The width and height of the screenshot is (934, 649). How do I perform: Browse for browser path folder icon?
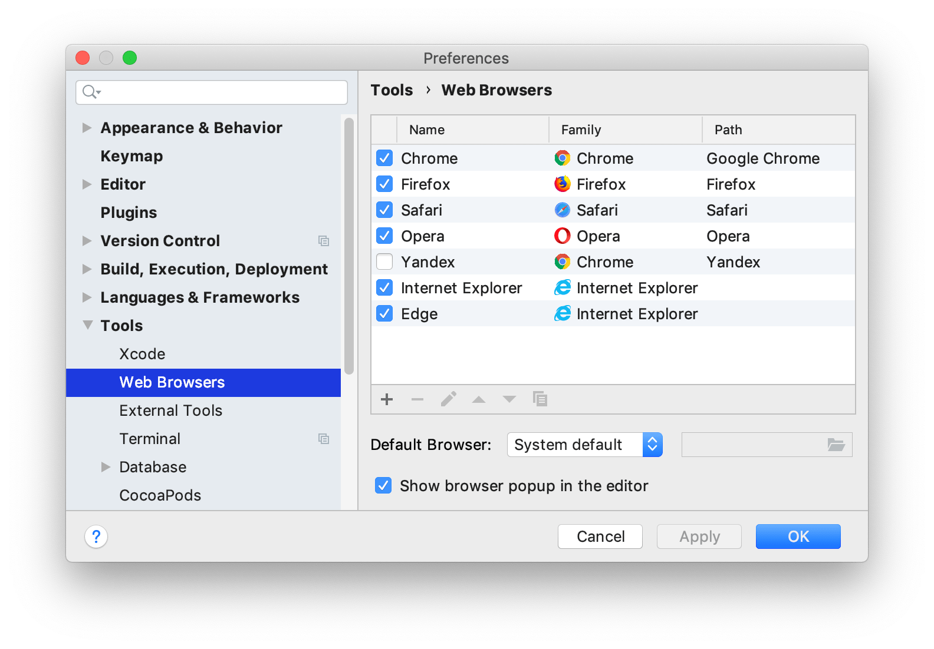836,445
